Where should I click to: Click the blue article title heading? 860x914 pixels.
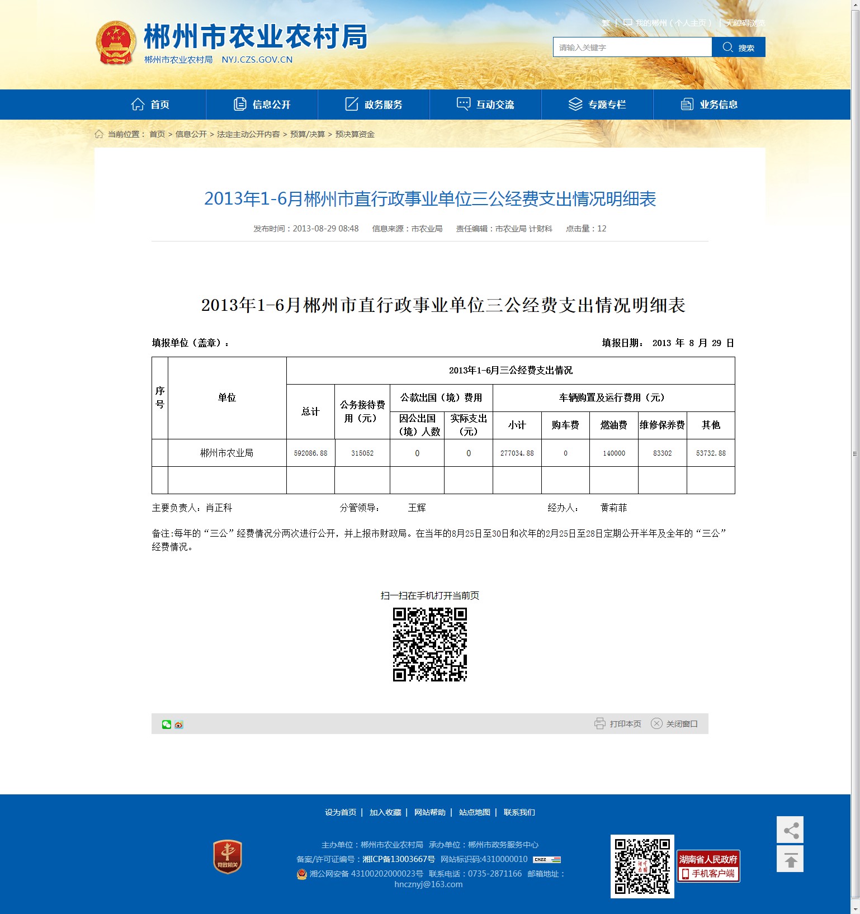(x=430, y=198)
